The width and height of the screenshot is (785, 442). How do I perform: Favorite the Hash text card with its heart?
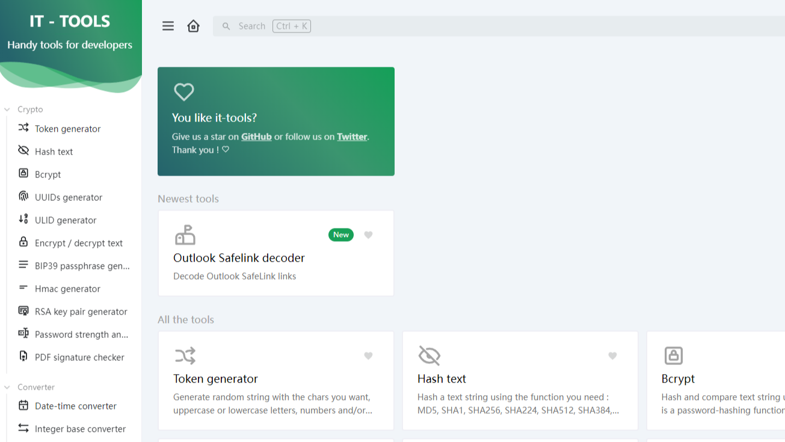[x=612, y=356]
